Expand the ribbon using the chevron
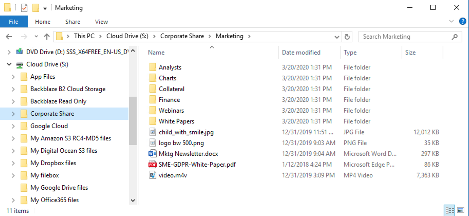 click(451, 21)
